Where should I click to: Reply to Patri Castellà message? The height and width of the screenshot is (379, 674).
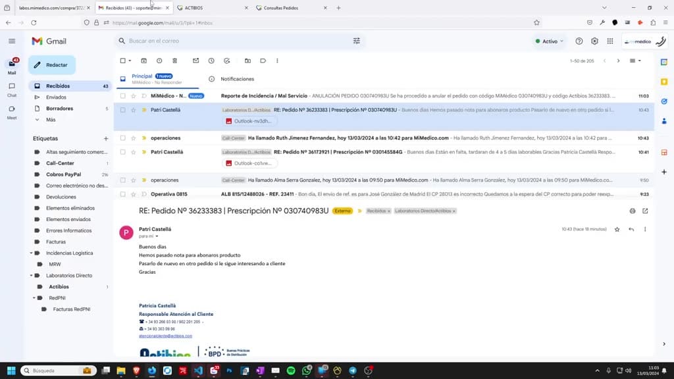631,230
